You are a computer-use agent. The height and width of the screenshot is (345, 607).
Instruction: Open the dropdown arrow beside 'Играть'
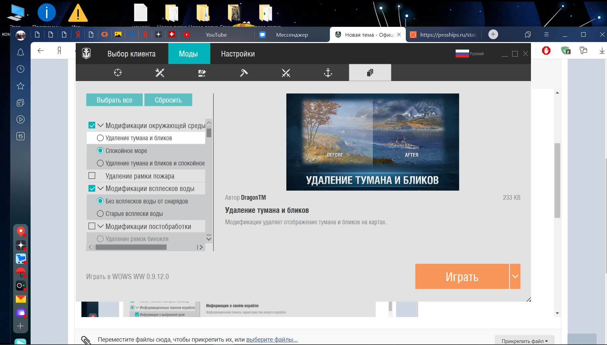[x=515, y=276]
